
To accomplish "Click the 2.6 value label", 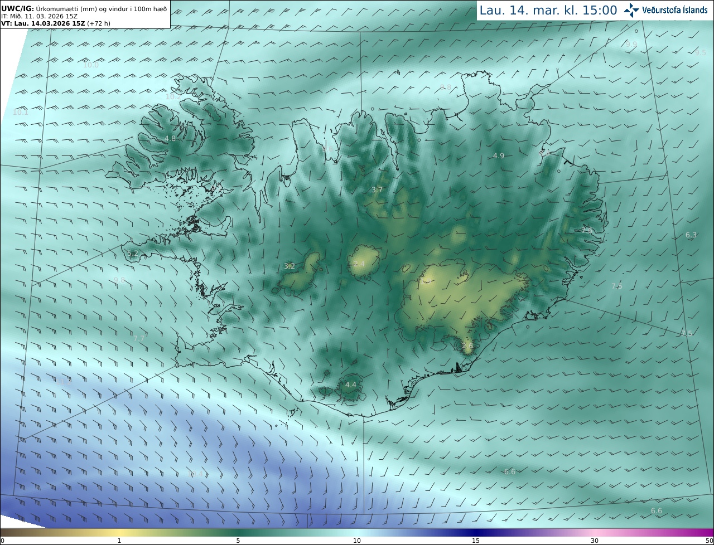I will 467,346.
